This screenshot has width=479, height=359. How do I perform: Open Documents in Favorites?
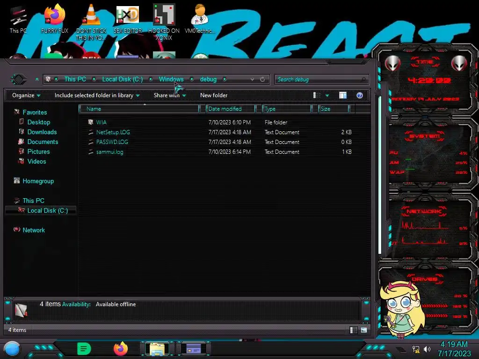[43, 142]
